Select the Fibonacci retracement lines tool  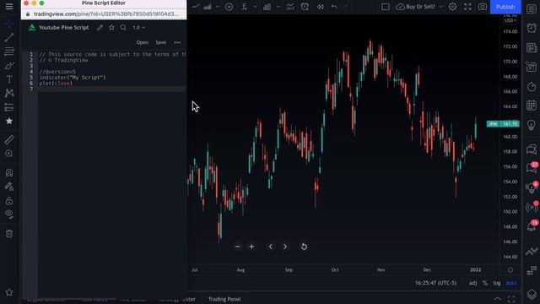[x=9, y=51]
